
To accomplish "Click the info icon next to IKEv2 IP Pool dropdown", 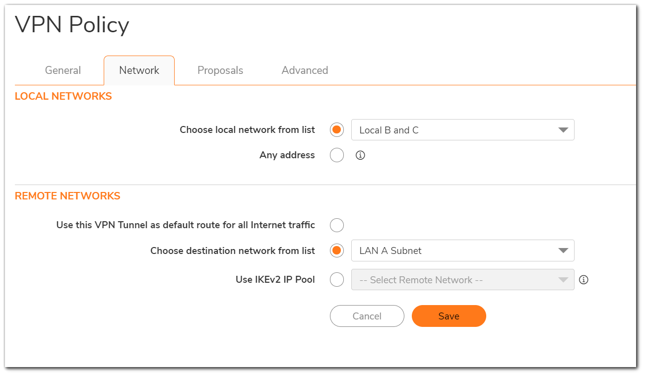I will [584, 280].
